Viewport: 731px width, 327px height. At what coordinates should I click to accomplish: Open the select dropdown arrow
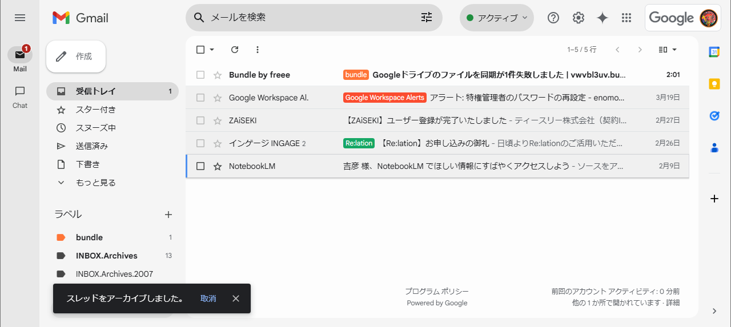tap(212, 50)
